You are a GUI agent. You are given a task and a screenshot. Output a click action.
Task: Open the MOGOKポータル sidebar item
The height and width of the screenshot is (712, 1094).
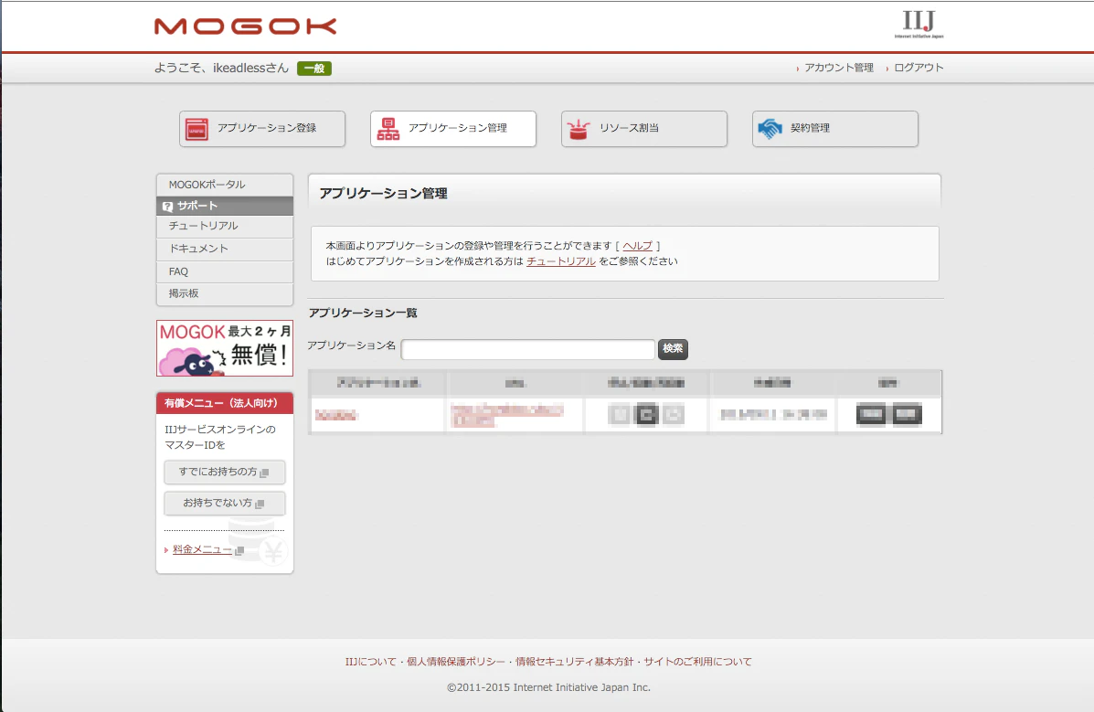(x=225, y=185)
